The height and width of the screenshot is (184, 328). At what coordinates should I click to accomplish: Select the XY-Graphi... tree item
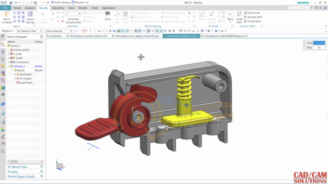point(26,78)
